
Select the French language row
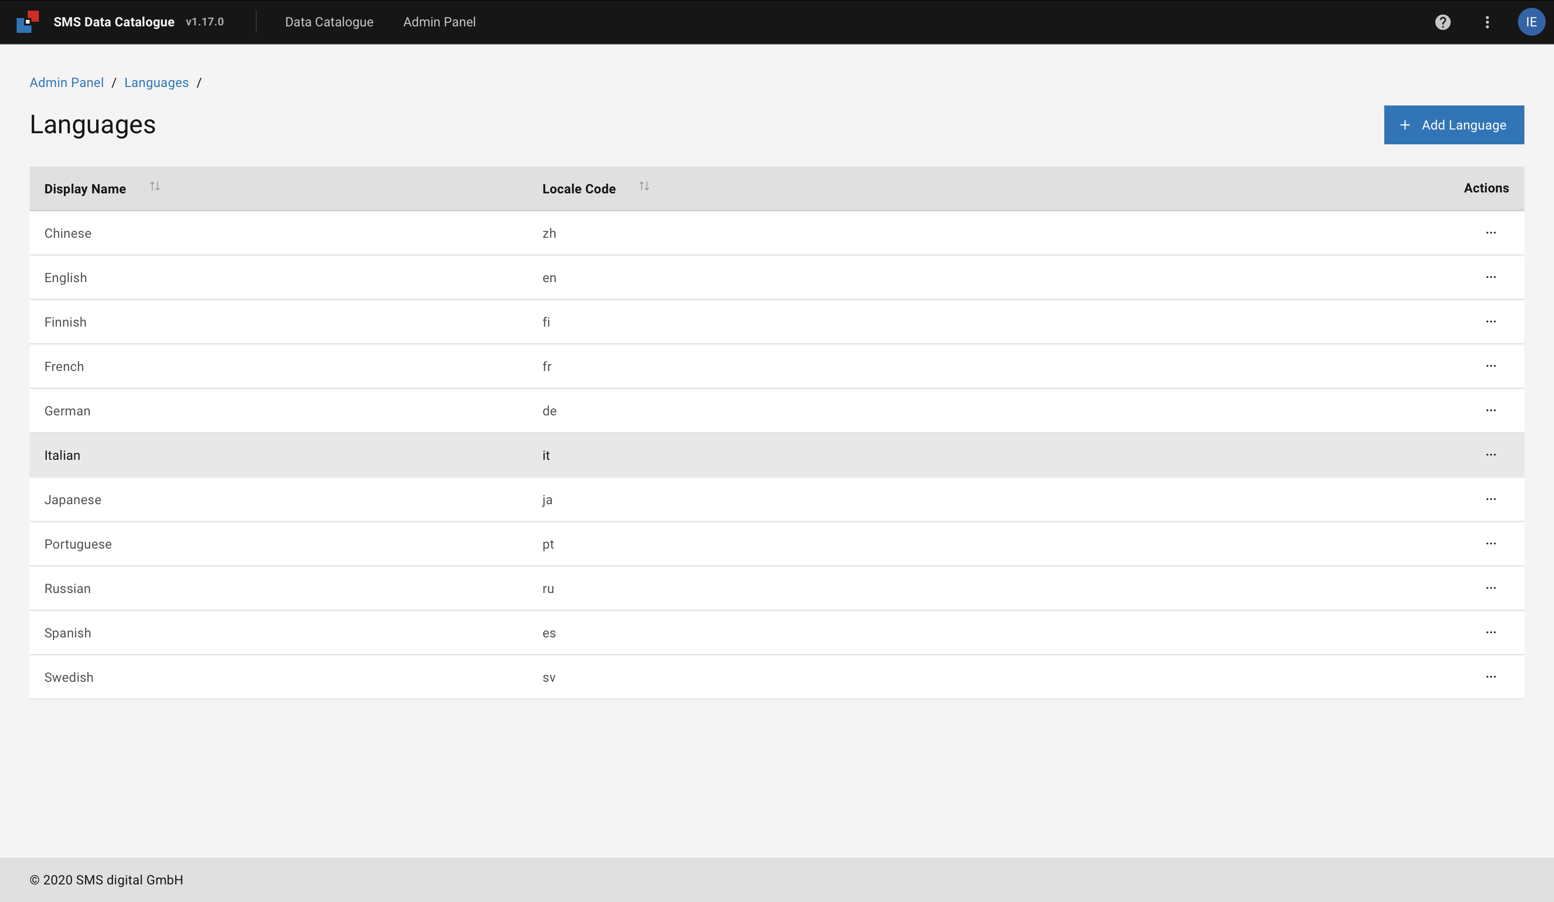click(x=64, y=366)
